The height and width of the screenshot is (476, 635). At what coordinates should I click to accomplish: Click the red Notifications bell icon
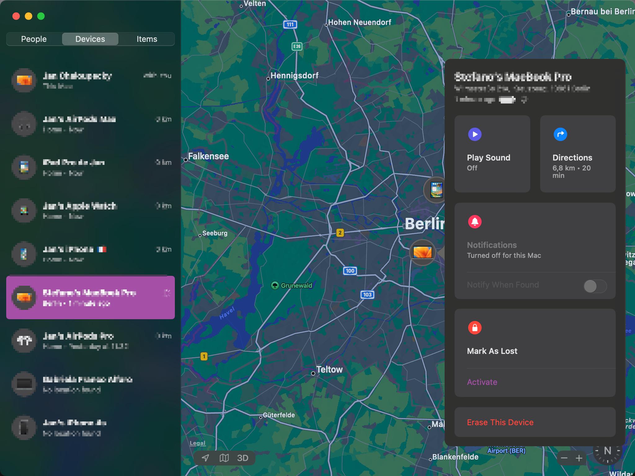coord(475,222)
